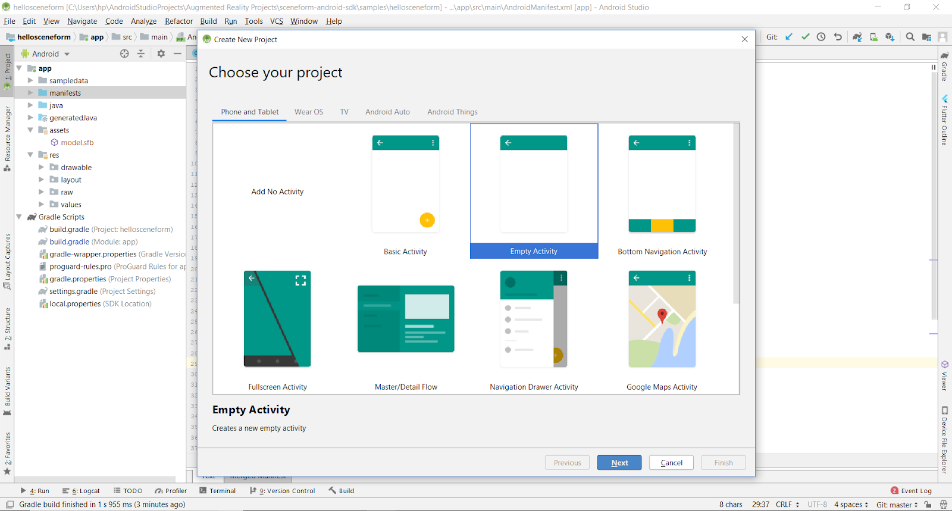Switch to the Wear OS tab
The image size is (952, 511).
click(309, 112)
